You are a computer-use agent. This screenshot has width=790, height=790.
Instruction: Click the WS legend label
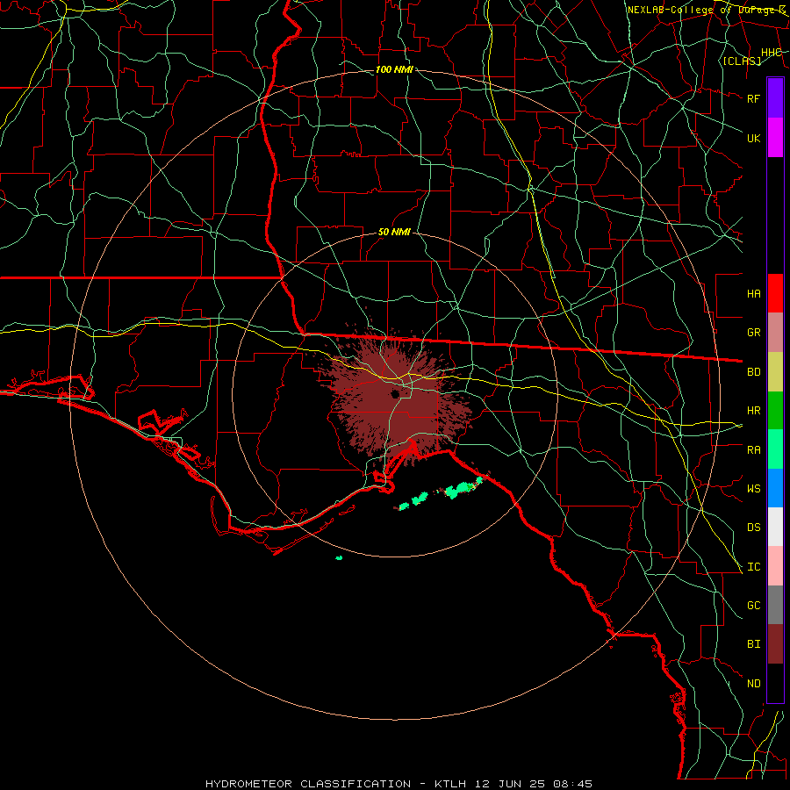[754, 489]
